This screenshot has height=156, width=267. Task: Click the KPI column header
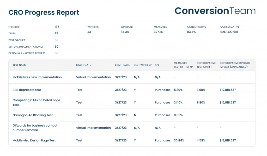click(x=156, y=65)
